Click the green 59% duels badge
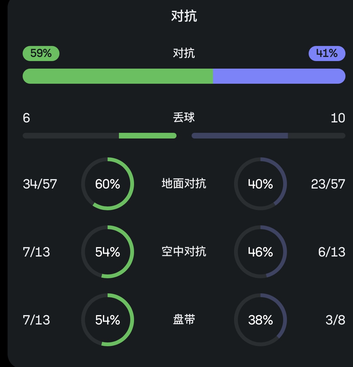Viewport: 353px width, 367px height. pos(41,53)
